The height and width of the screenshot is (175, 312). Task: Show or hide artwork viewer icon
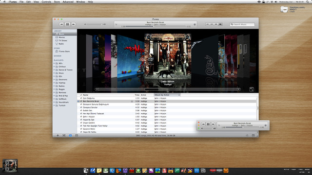click(x=77, y=136)
